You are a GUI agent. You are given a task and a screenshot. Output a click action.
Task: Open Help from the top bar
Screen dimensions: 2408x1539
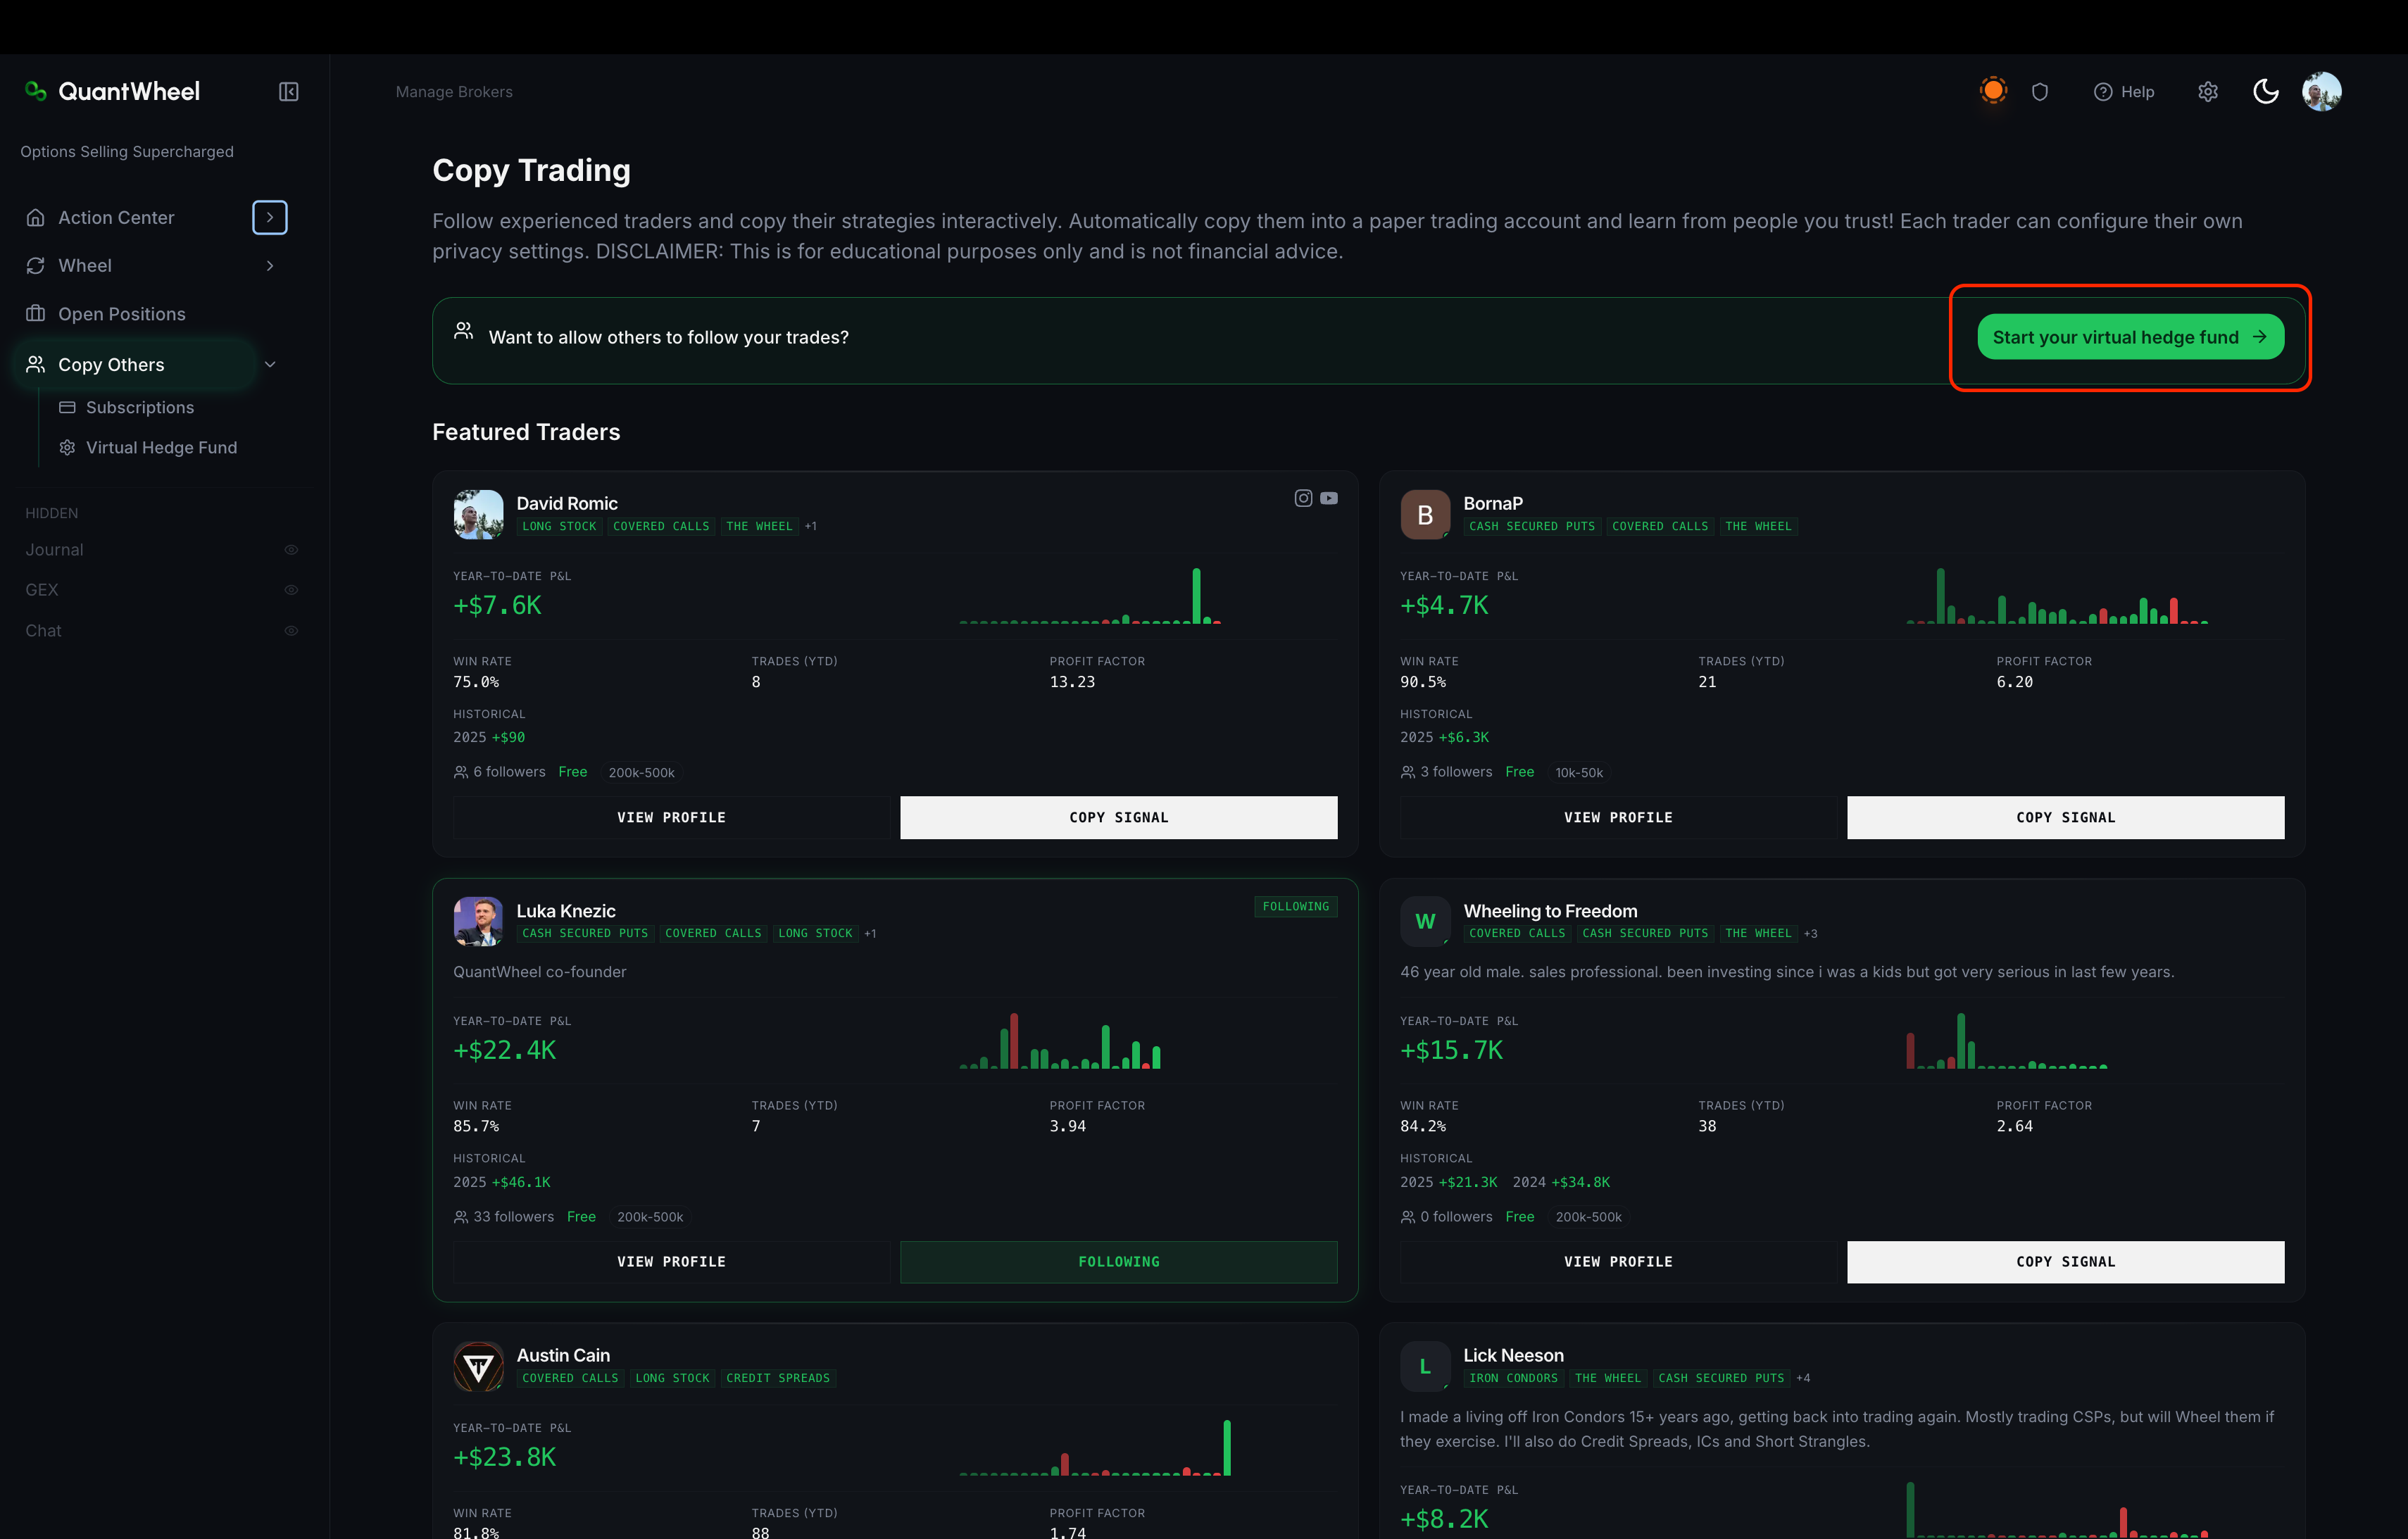pos(2124,92)
